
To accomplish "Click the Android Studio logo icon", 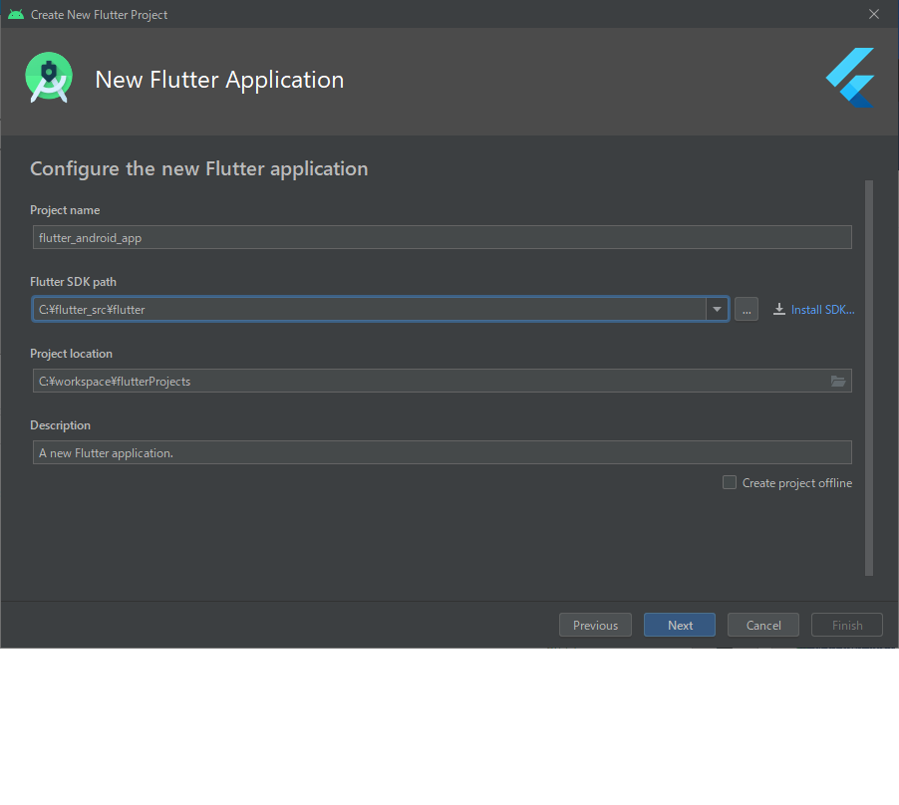I will click(x=49, y=78).
